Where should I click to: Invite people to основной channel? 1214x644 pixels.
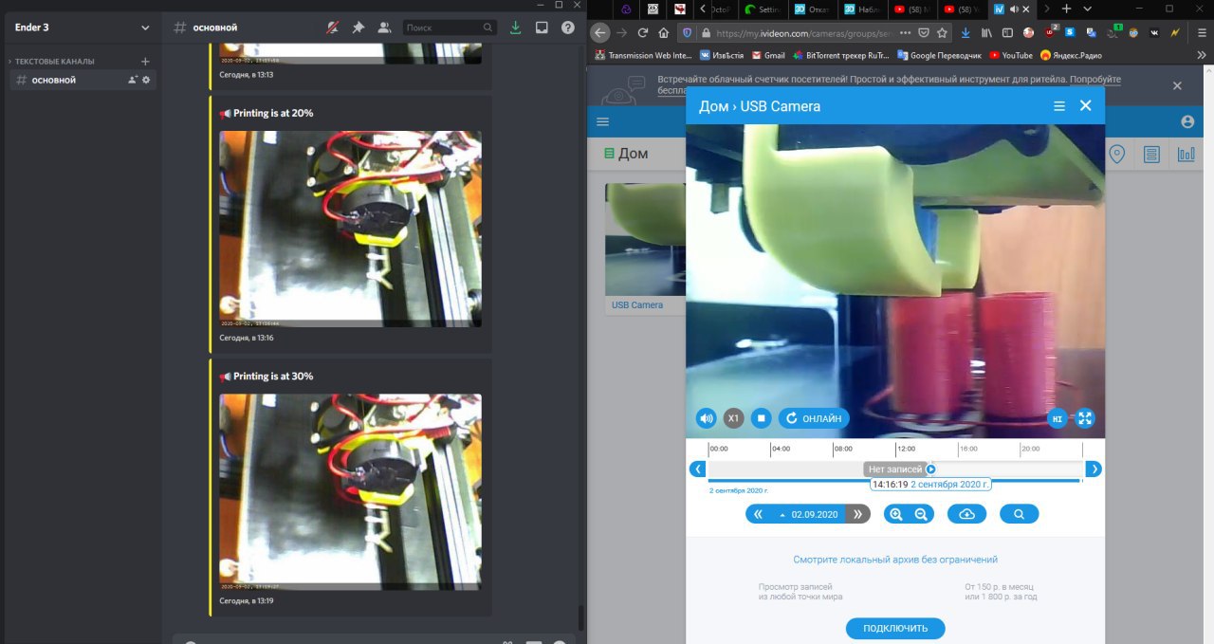tap(133, 80)
